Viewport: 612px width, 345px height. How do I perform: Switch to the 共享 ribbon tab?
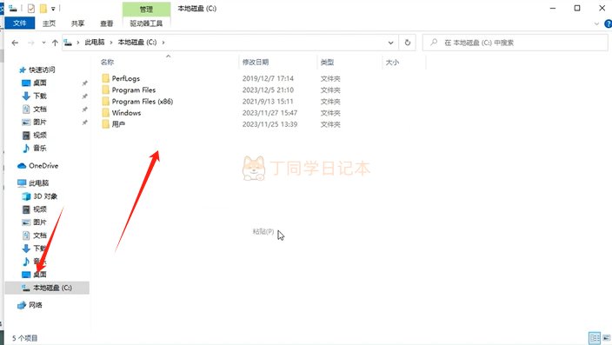point(77,23)
